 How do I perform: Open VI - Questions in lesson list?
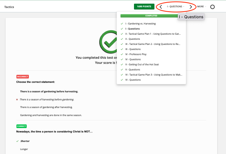coord(133,80)
